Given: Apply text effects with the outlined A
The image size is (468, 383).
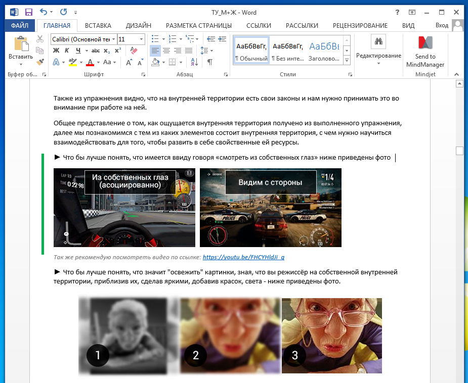Looking at the screenshot, I should (x=56, y=62).
